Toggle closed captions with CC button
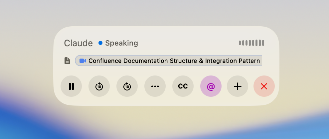 click(183, 86)
